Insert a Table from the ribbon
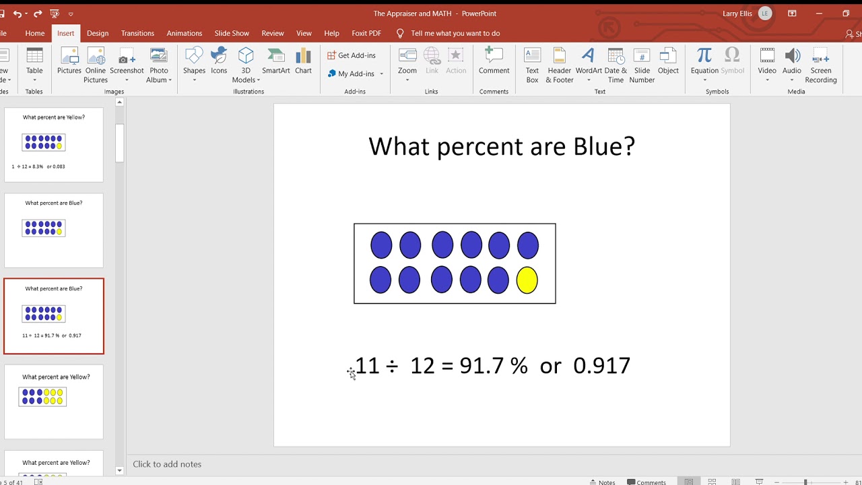 click(34, 65)
